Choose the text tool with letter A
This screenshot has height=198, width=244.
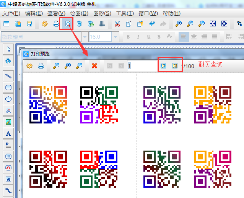pyautogui.click(x=8, y=133)
